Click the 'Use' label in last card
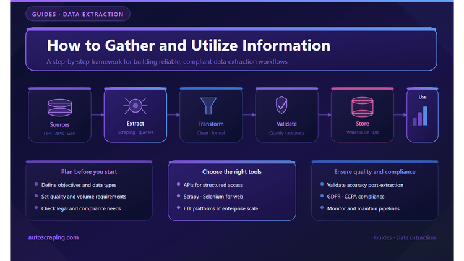Viewport: 464px width, 261px height. [x=423, y=97]
